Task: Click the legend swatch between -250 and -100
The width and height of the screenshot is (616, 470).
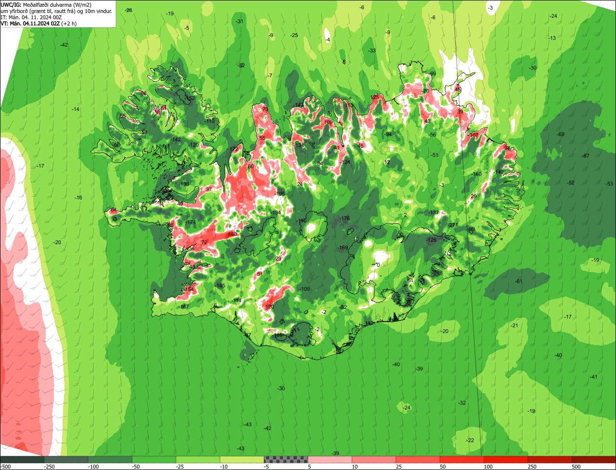Action: click(66, 459)
